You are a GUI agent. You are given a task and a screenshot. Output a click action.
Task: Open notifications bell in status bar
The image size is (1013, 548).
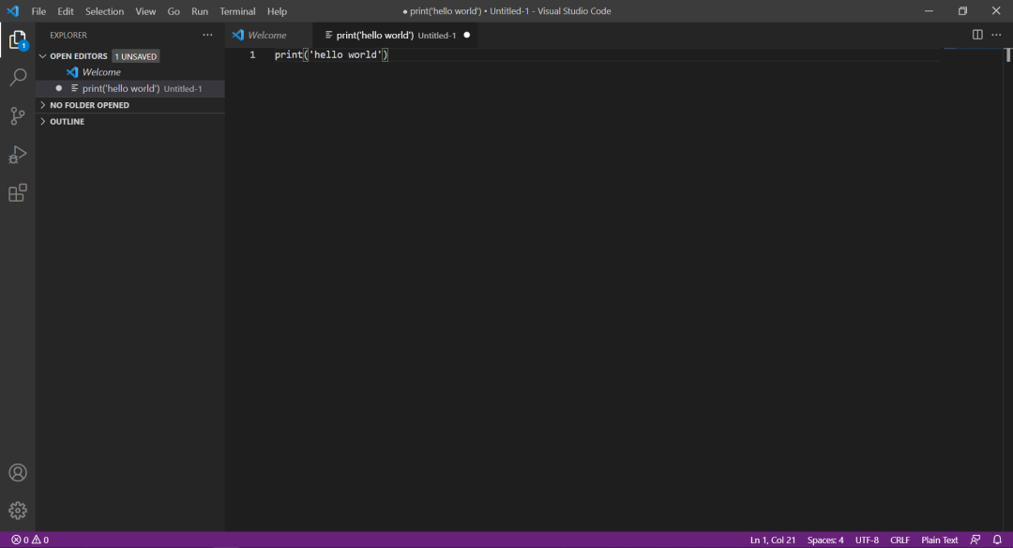tap(997, 540)
